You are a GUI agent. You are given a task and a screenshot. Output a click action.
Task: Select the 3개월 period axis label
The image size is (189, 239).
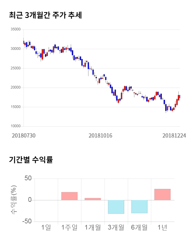(x=116, y=227)
